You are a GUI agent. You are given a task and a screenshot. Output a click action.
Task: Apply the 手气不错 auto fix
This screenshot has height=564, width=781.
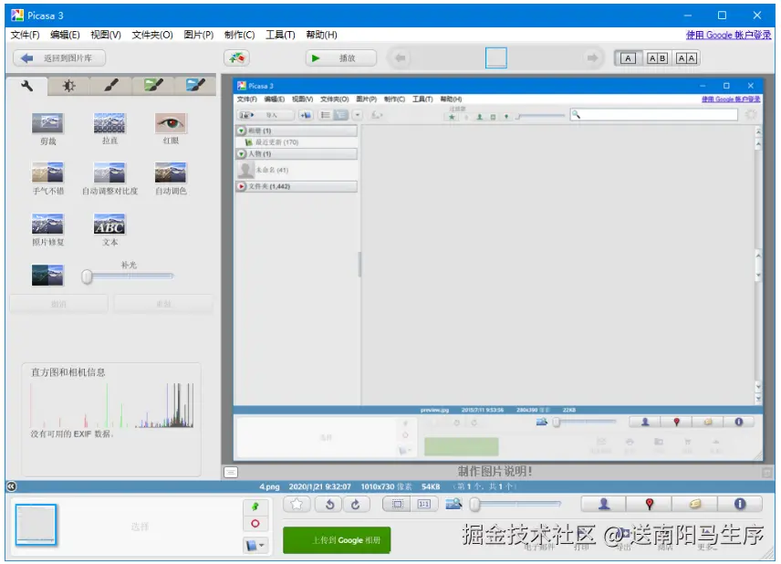[47, 172]
